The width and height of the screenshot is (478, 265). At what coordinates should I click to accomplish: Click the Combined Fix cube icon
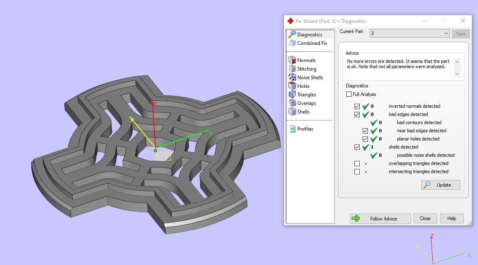point(292,43)
